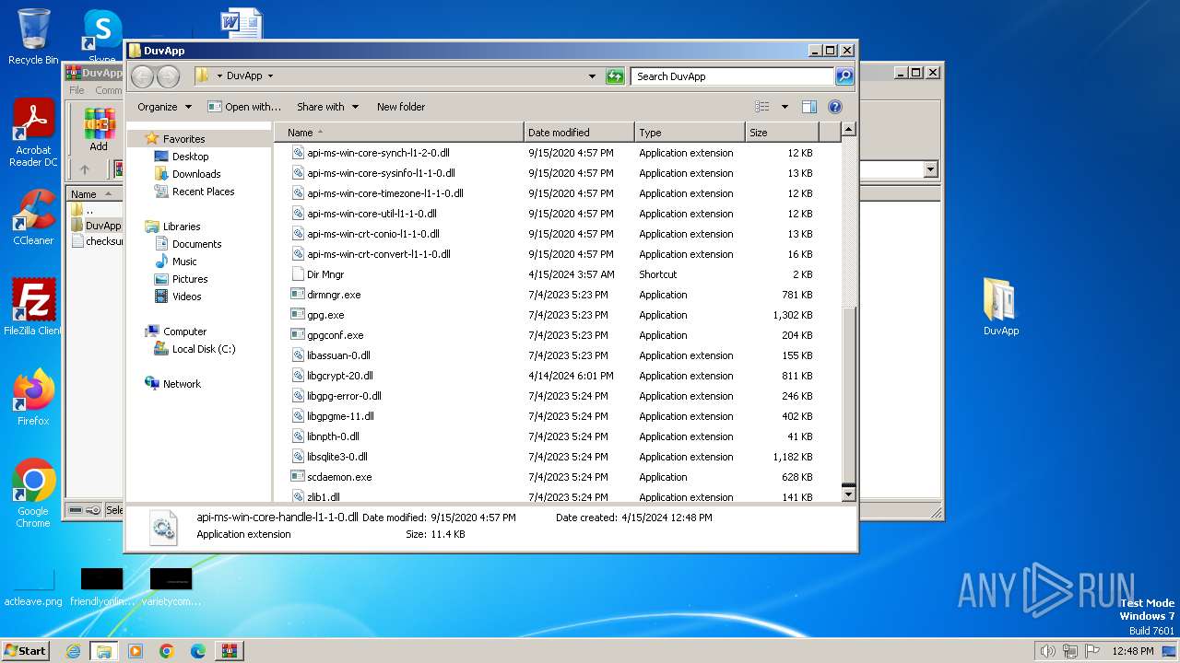Toggle the preview pane icon
The width and height of the screenshot is (1180, 663).
click(x=808, y=107)
